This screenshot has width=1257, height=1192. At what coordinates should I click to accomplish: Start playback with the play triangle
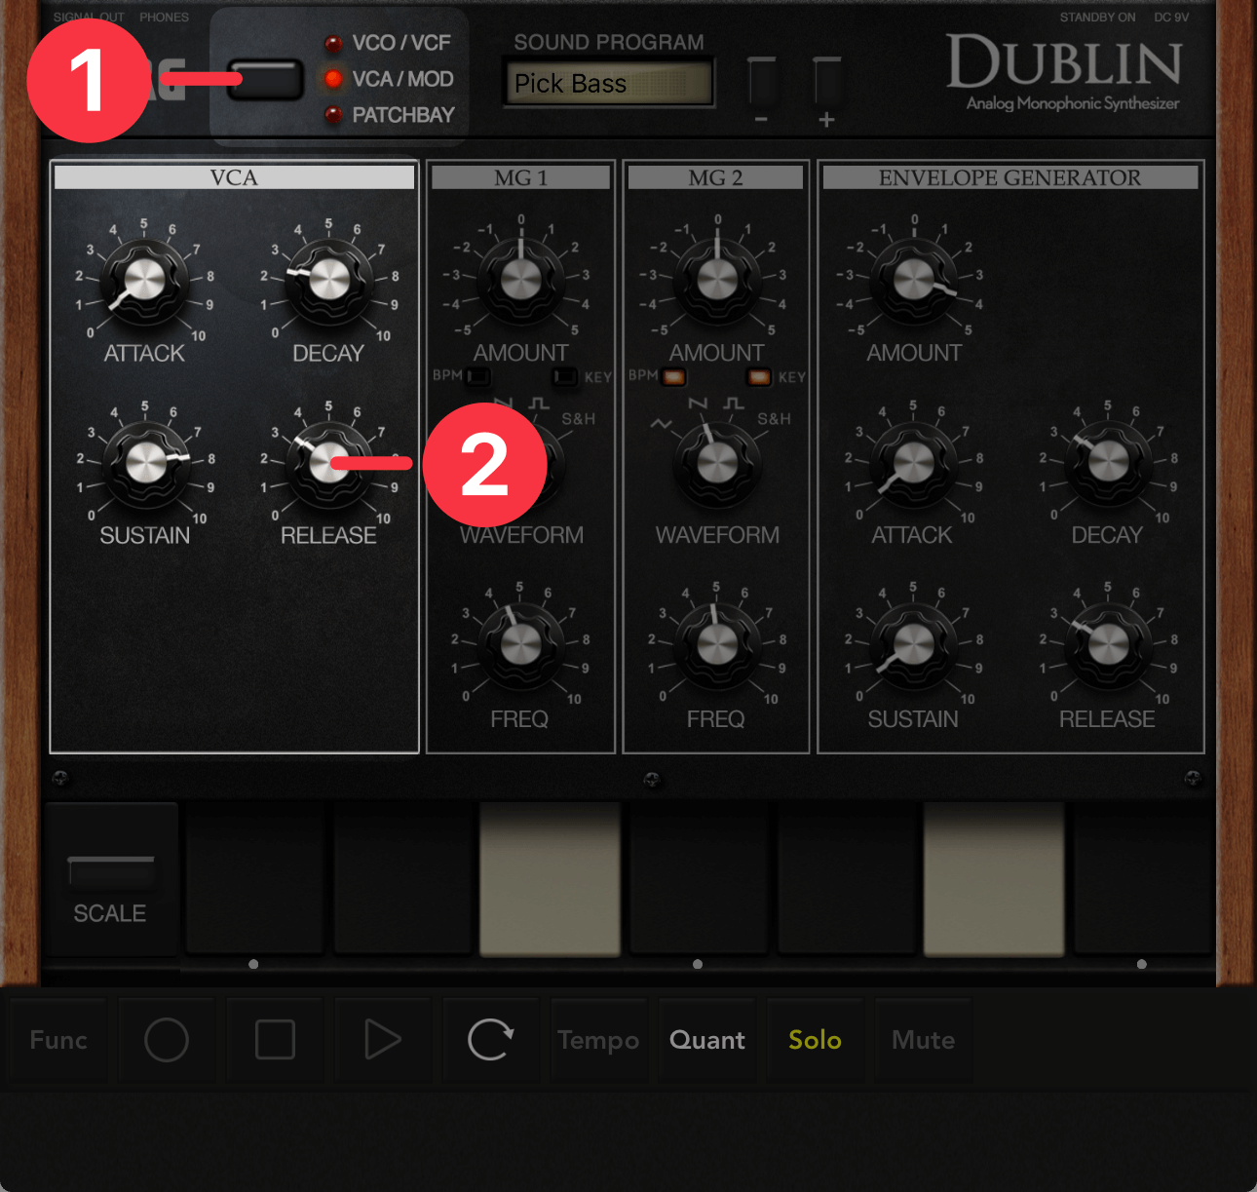tap(382, 1040)
